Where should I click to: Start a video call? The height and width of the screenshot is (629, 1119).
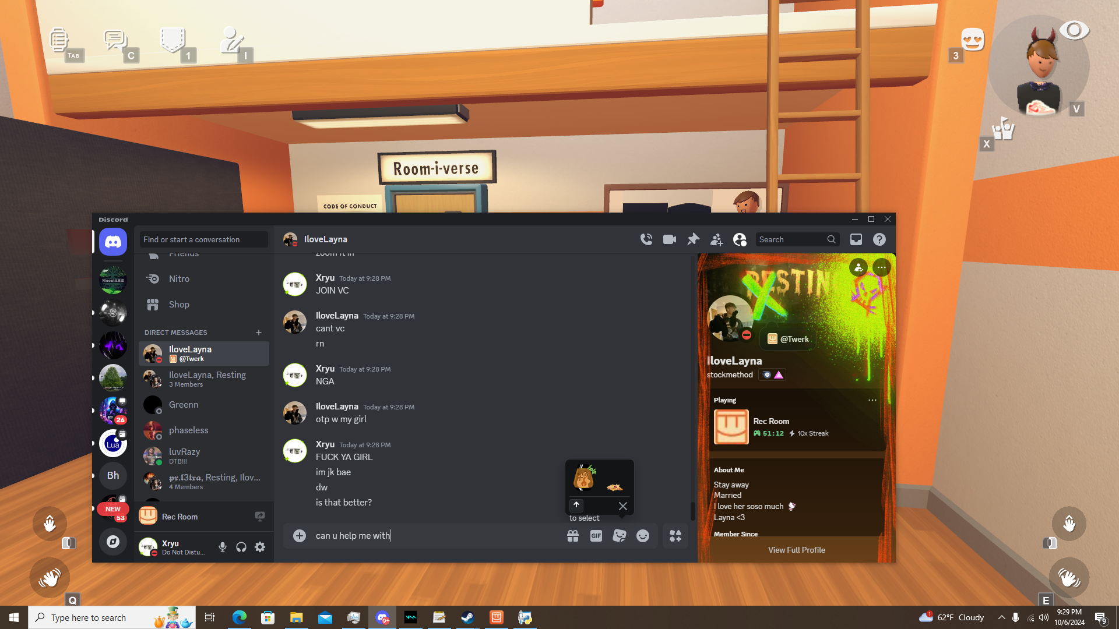[x=670, y=239]
